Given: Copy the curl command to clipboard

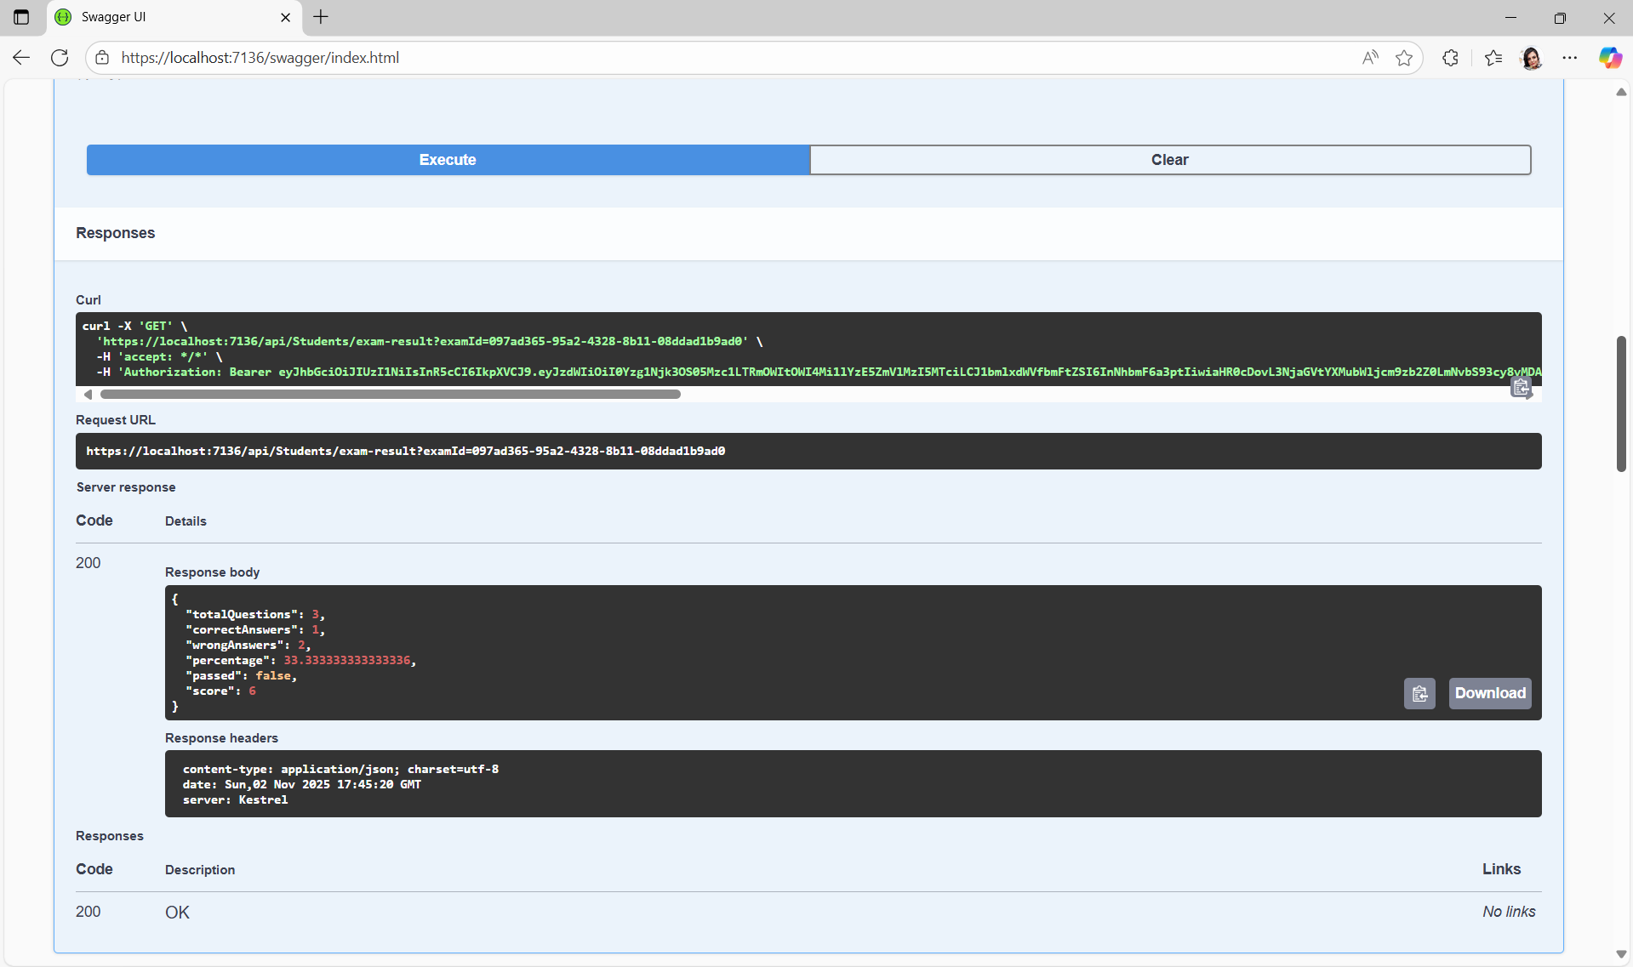Looking at the screenshot, I should point(1521,389).
